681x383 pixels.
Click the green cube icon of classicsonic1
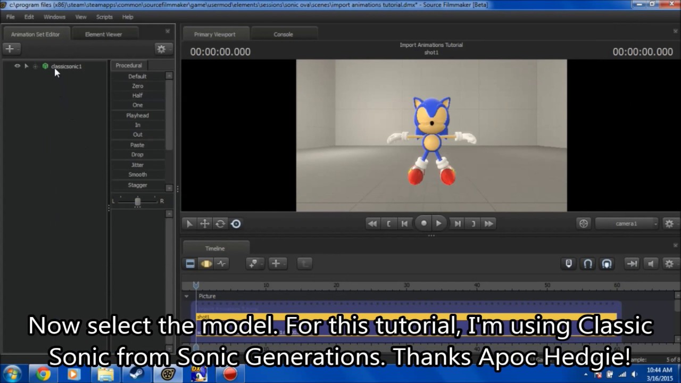(45, 66)
